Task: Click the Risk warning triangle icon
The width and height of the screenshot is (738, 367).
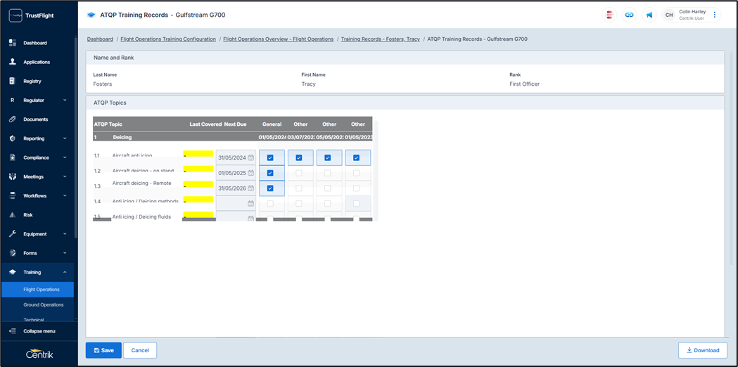Action: [x=13, y=215]
